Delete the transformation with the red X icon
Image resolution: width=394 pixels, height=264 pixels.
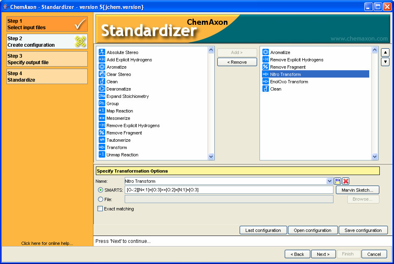[346, 181]
